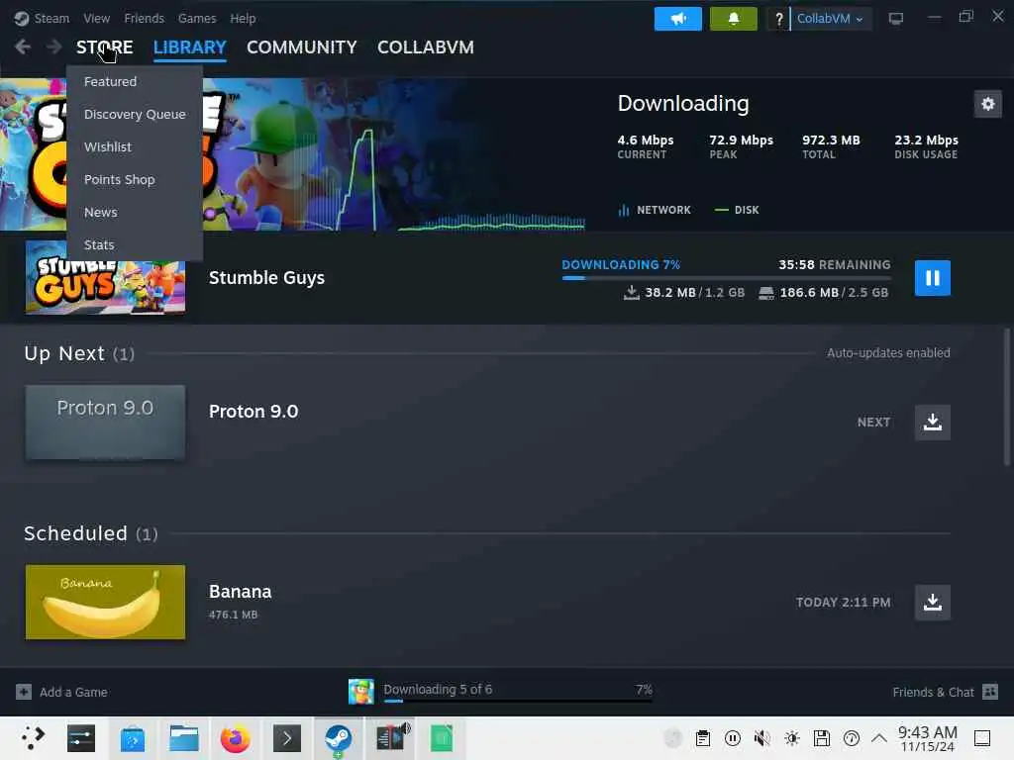Click the Banana title text
The width and height of the screenshot is (1014, 760).
click(240, 592)
